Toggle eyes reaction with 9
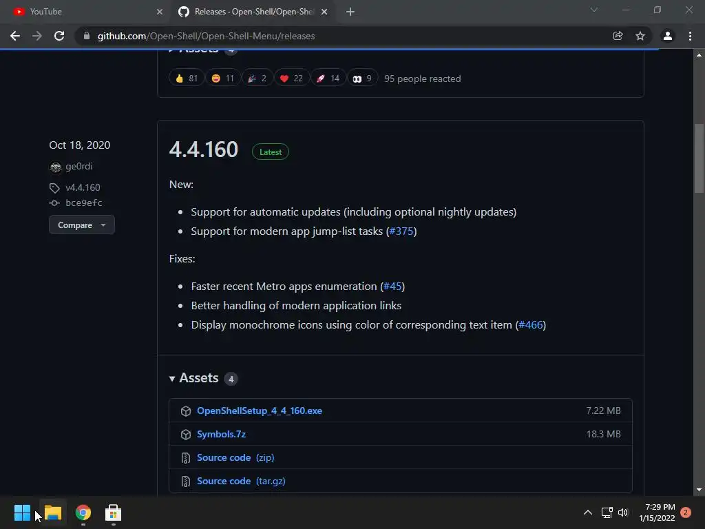This screenshot has height=529, width=705. [362, 79]
